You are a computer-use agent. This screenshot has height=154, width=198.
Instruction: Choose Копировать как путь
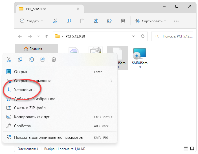coord(60,117)
